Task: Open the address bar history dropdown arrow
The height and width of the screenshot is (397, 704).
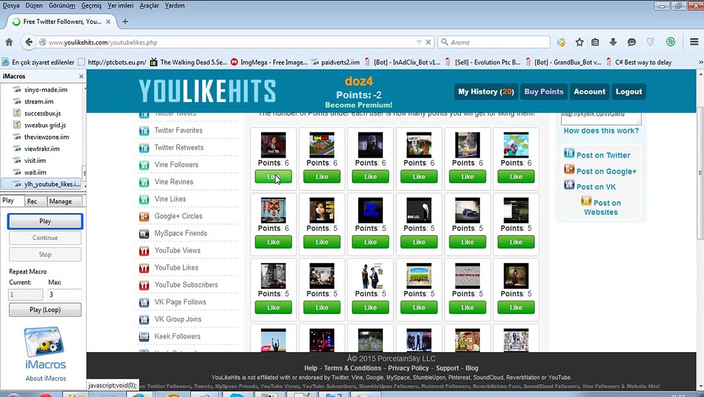Action: [x=419, y=42]
